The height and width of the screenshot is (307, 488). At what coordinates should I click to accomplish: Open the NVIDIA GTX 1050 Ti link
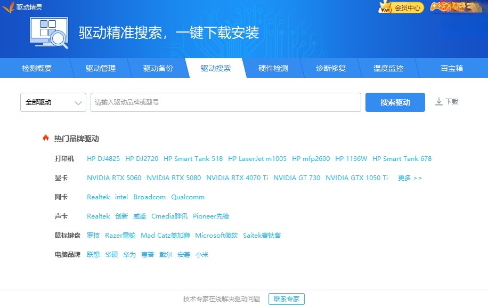[x=356, y=178]
